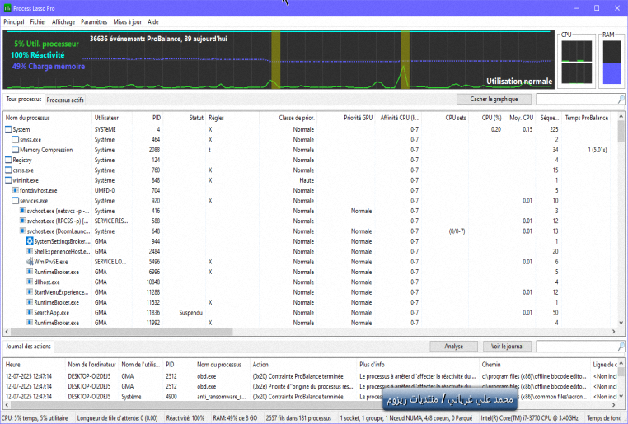Screen dimensions: 628x424
Task: Switch to the Tous processus tab
Action: 24,99
